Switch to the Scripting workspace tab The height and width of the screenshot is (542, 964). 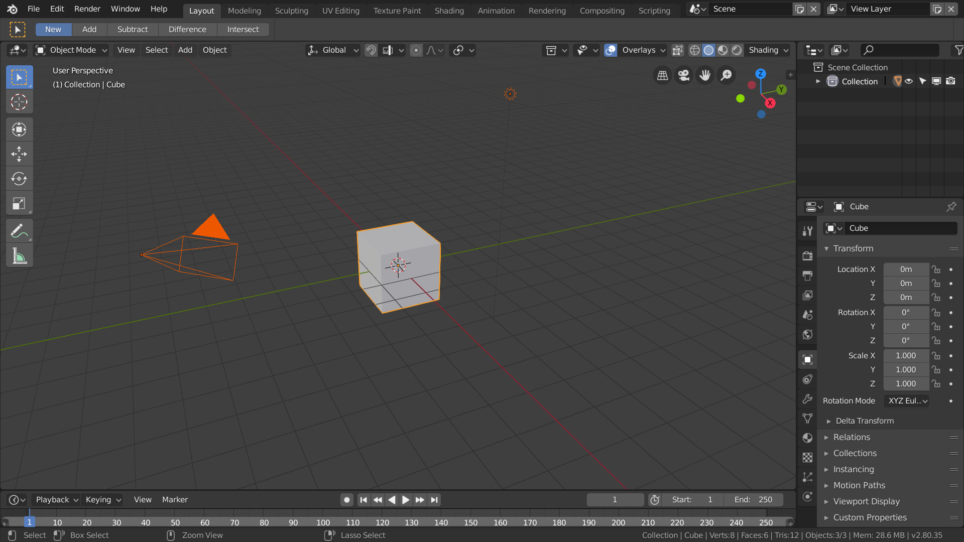[x=654, y=11]
